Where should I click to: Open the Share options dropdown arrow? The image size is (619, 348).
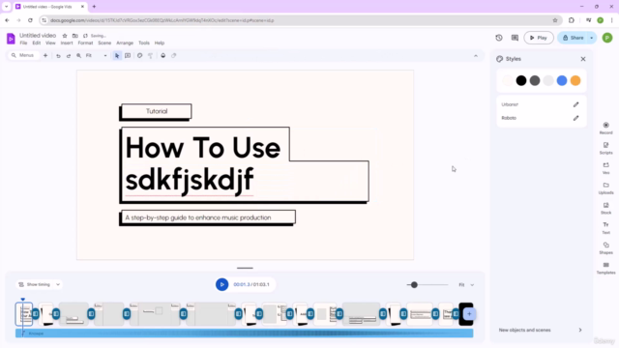[591, 38]
